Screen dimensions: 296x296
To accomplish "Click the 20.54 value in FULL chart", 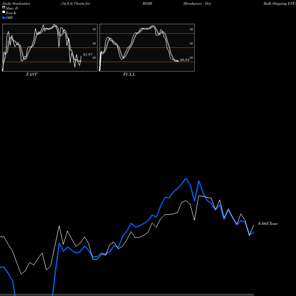I will click(x=184, y=60).
